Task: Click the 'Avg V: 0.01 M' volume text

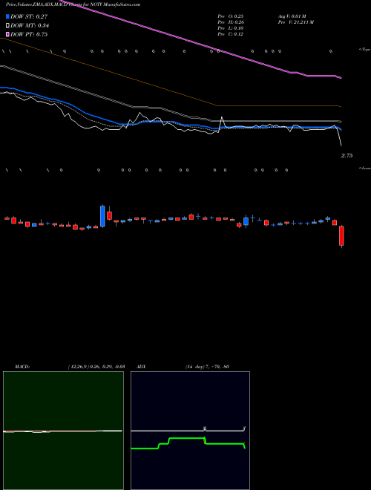Action: point(292,16)
